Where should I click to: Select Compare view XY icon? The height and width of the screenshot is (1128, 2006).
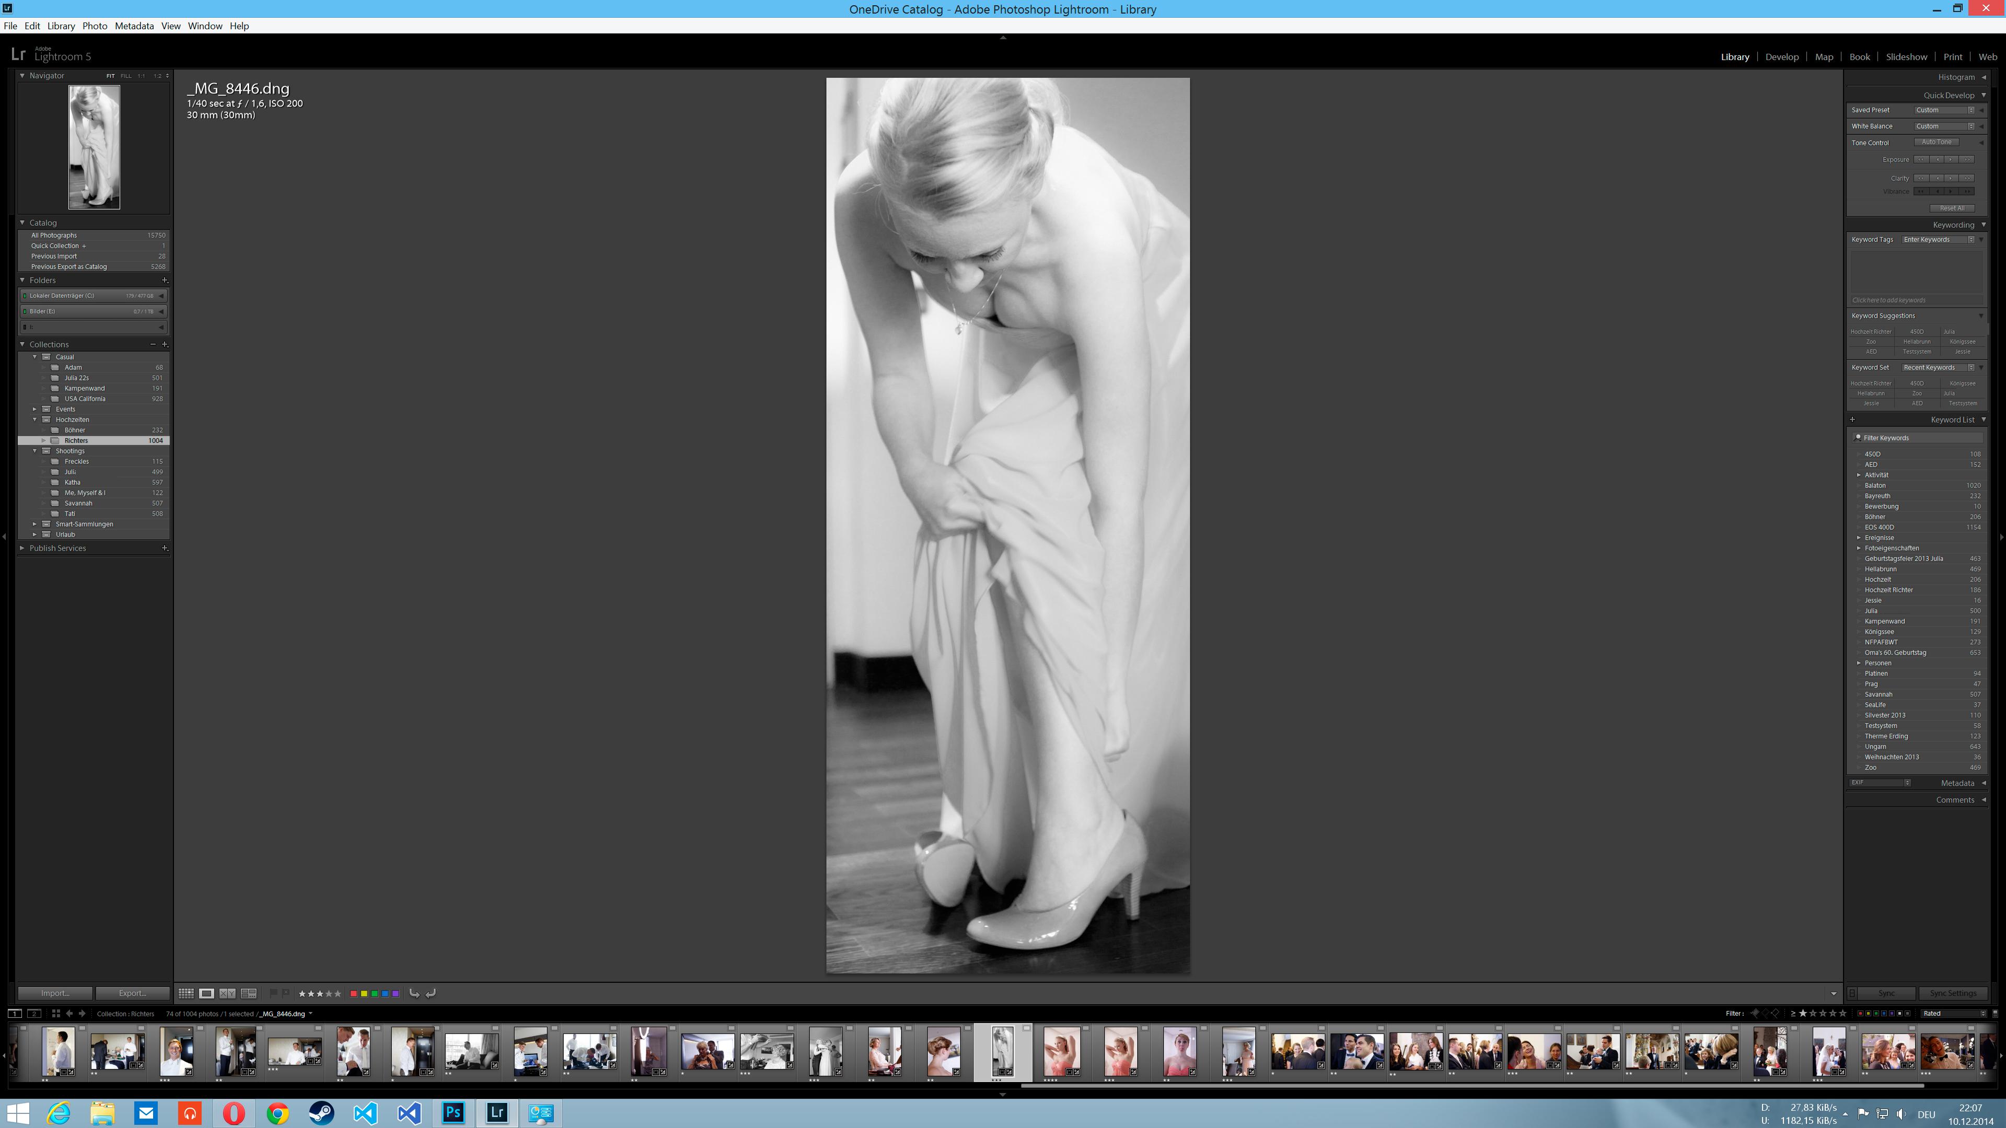point(227,993)
